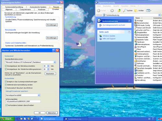Screen dimensions: 162x121
Task: Open the Drucker und Faxgeräte icon
Action: (x=136, y=30)
